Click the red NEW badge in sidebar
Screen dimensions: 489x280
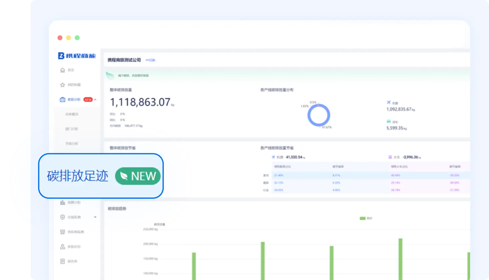point(88,99)
